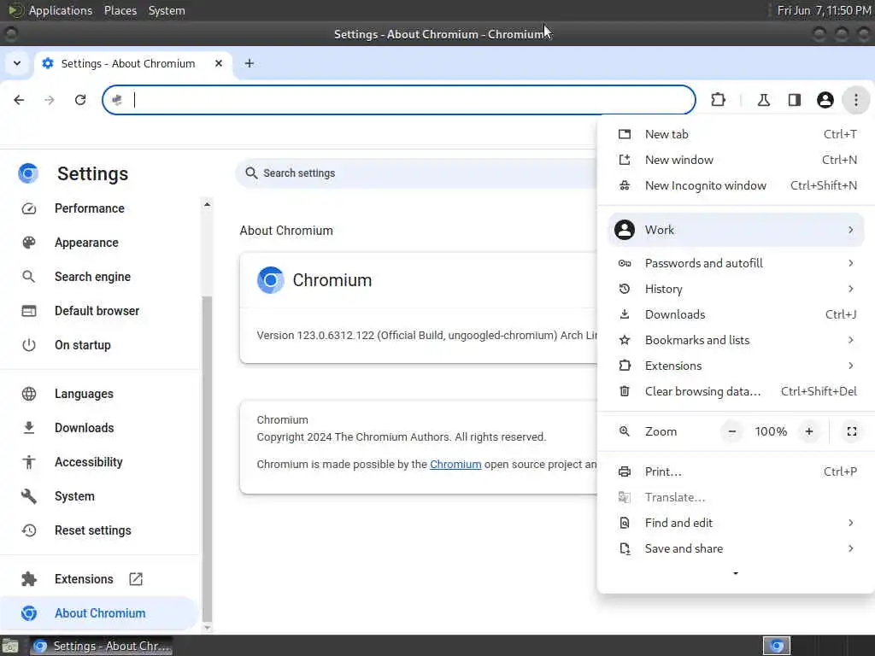Open the profile avatar icon in toolbar
The width and height of the screenshot is (875, 656).
[825, 100]
